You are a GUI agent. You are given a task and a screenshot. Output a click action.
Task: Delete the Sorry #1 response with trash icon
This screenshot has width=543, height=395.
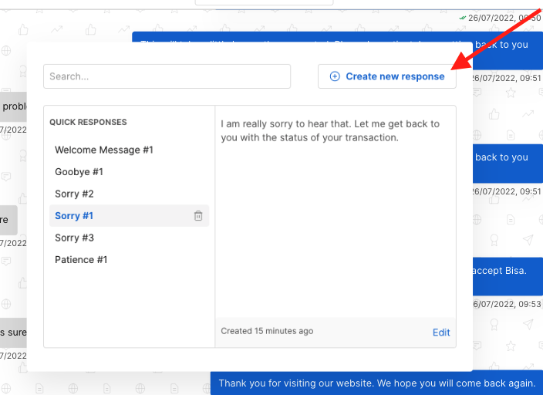[198, 216]
